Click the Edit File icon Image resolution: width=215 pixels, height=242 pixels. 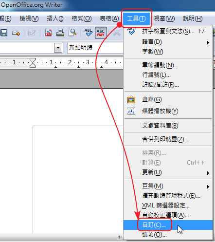tap(32, 33)
